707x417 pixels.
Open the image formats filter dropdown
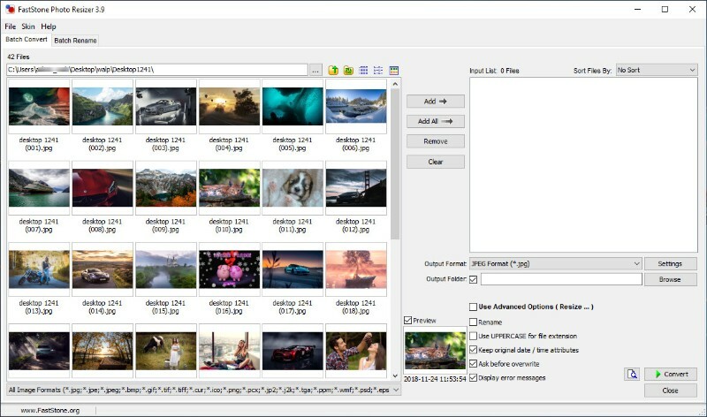(396, 390)
